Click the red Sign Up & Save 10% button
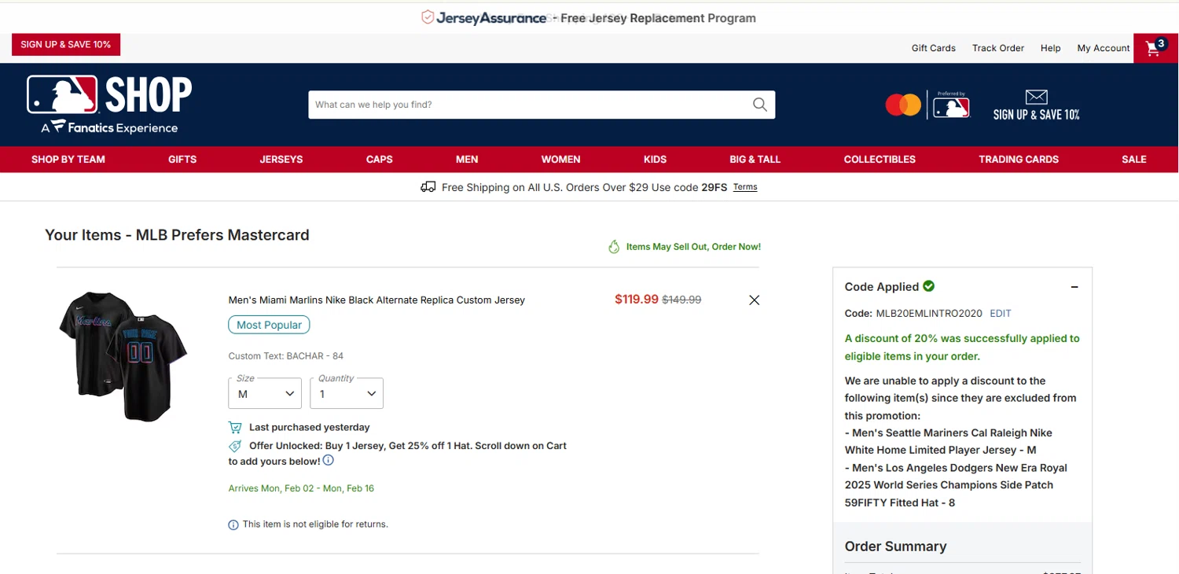 [x=65, y=45]
